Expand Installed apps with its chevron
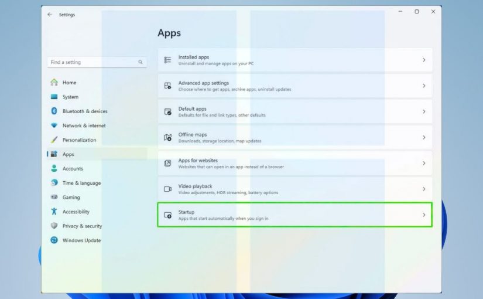 pyautogui.click(x=424, y=60)
